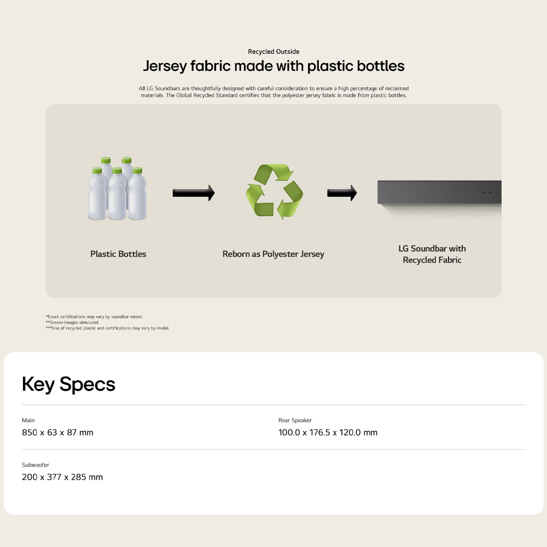This screenshot has width=547, height=547.
Task: Click the "Recycled Outside" subtitle
Action: coord(273,51)
